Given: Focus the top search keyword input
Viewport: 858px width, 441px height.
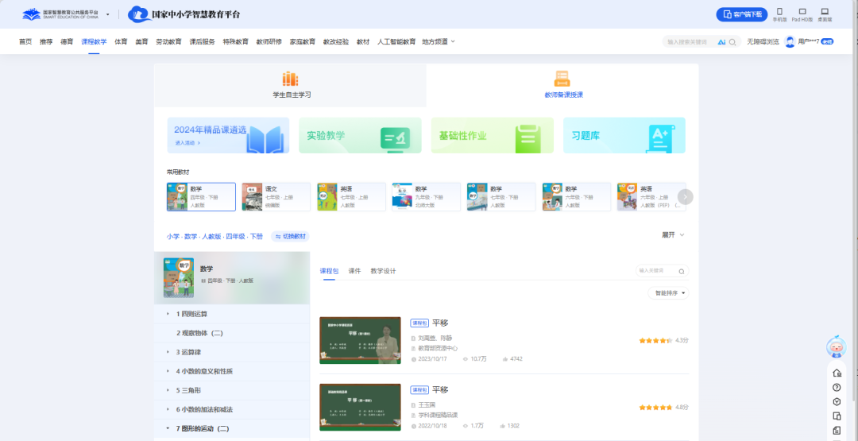Looking at the screenshot, I should pyautogui.click(x=690, y=41).
